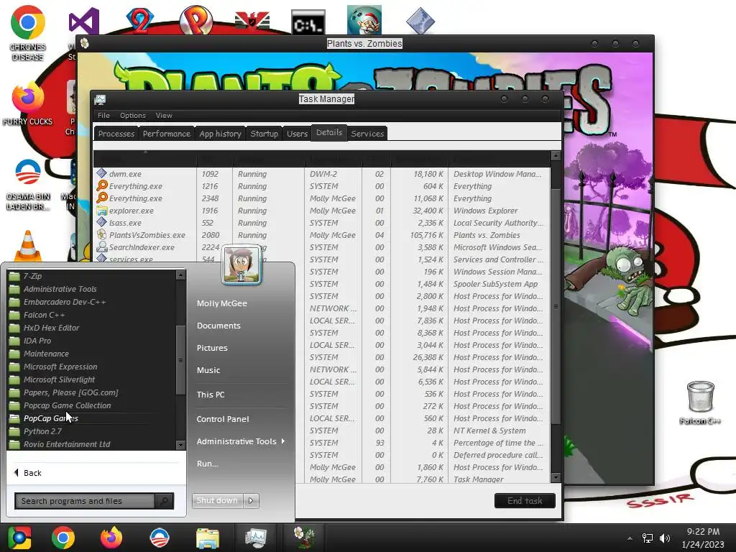Open Task Manager's File menu

click(103, 115)
